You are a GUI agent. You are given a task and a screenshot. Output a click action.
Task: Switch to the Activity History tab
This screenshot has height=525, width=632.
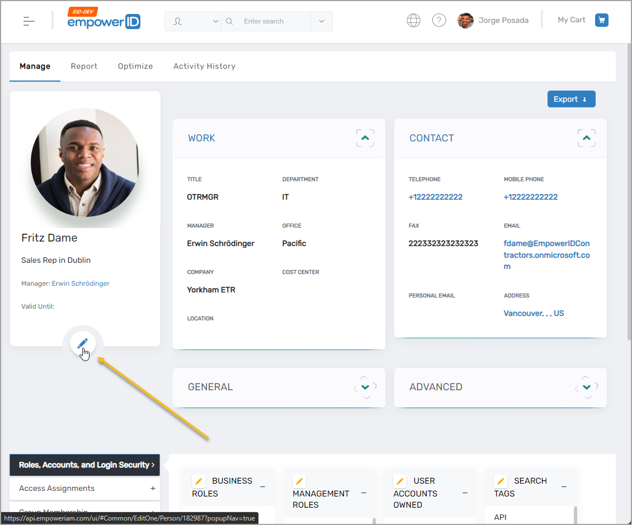coord(204,66)
